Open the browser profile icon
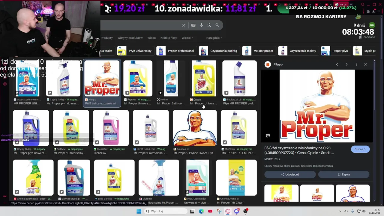Screen dimensions: 384x216 pyautogui.click(x=368, y=11)
